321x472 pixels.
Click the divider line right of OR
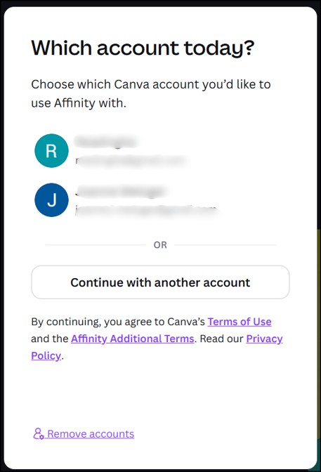point(225,245)
